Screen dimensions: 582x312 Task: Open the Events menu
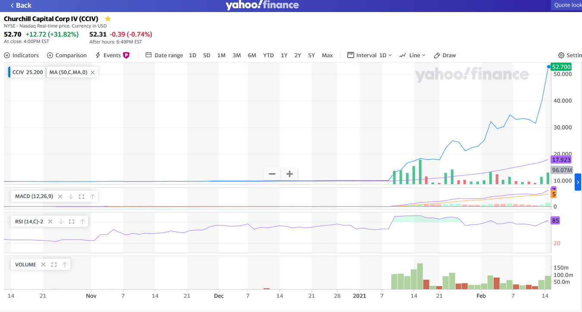click(x=108, y=55)
